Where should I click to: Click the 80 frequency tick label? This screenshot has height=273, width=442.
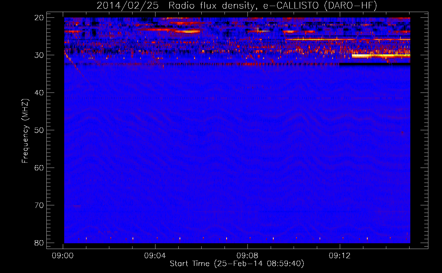click(x=39, y=243)
